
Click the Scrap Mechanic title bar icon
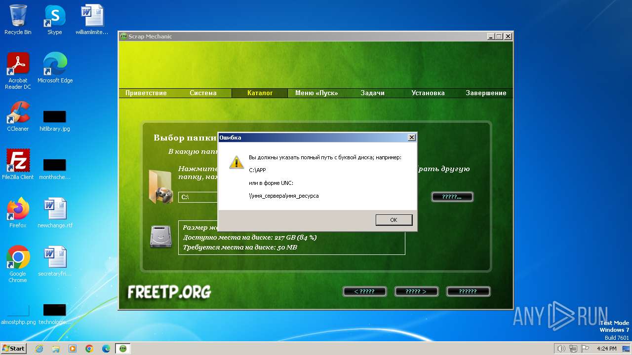pyautogui.click(x=124, y=36)
